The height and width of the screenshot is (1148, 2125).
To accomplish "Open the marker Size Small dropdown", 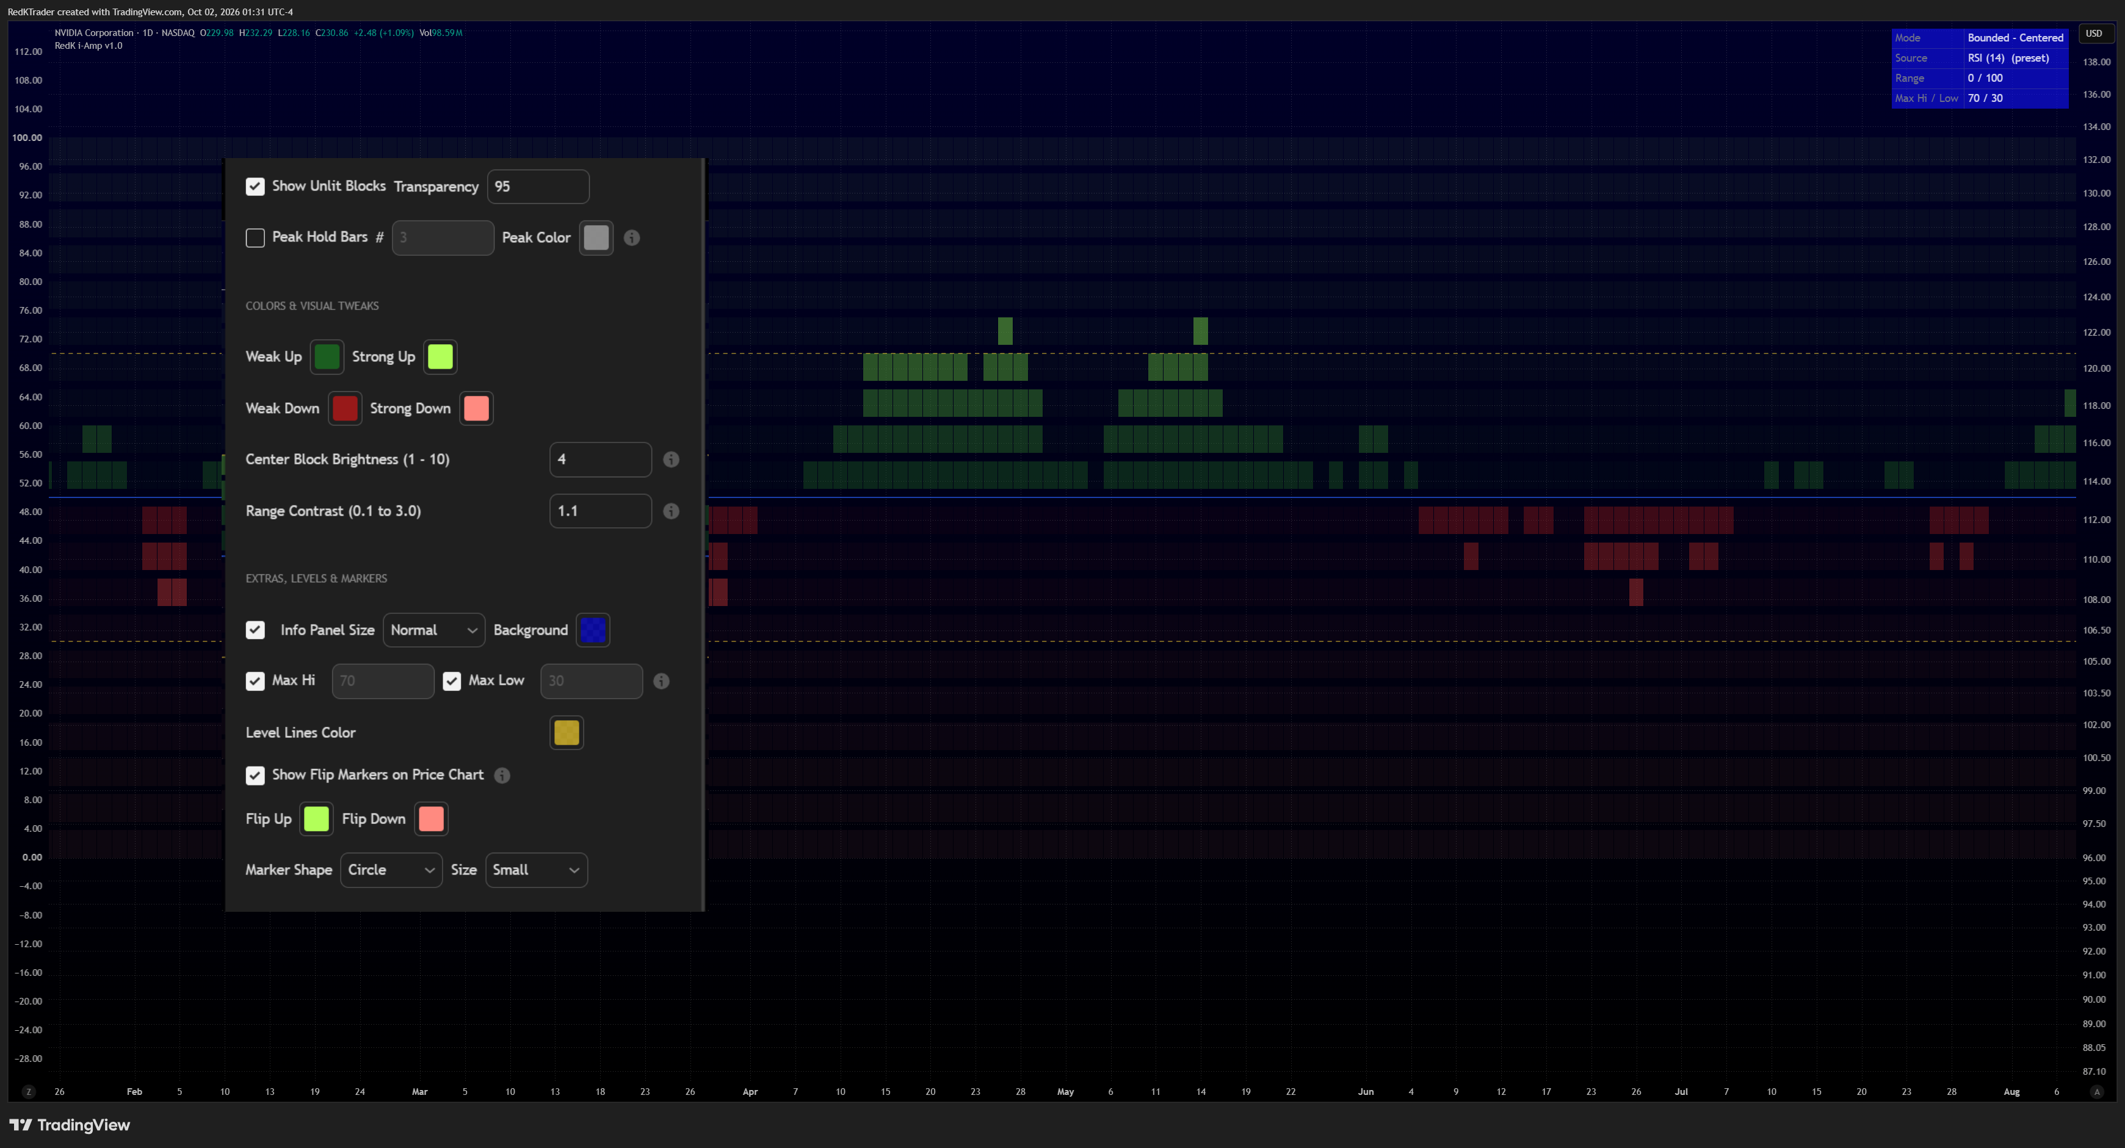I will coord(536,870).
